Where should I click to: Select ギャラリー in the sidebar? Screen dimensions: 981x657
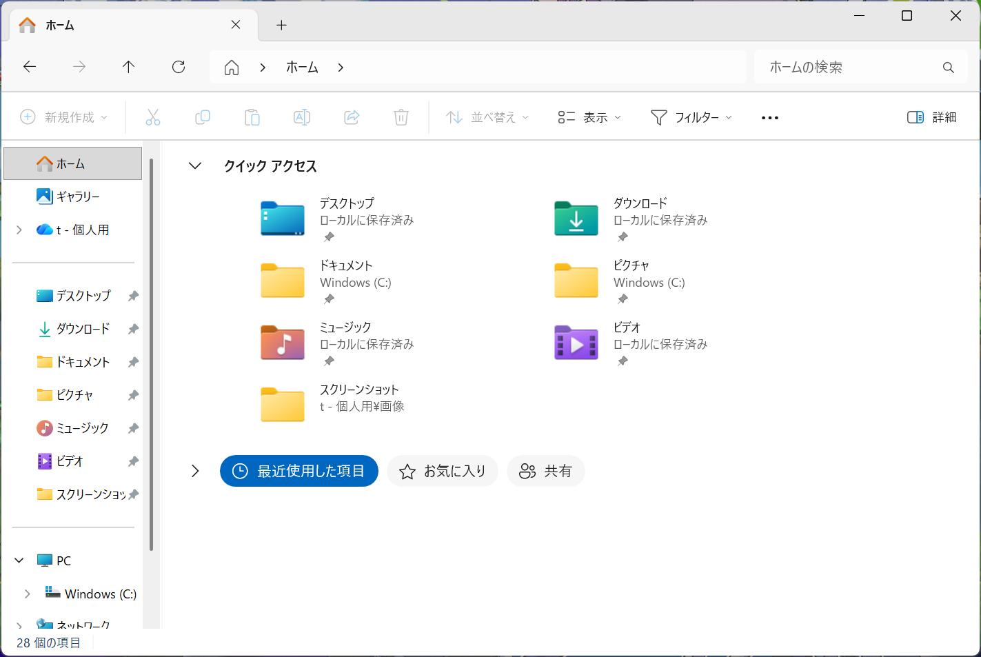tap(77, 196)
